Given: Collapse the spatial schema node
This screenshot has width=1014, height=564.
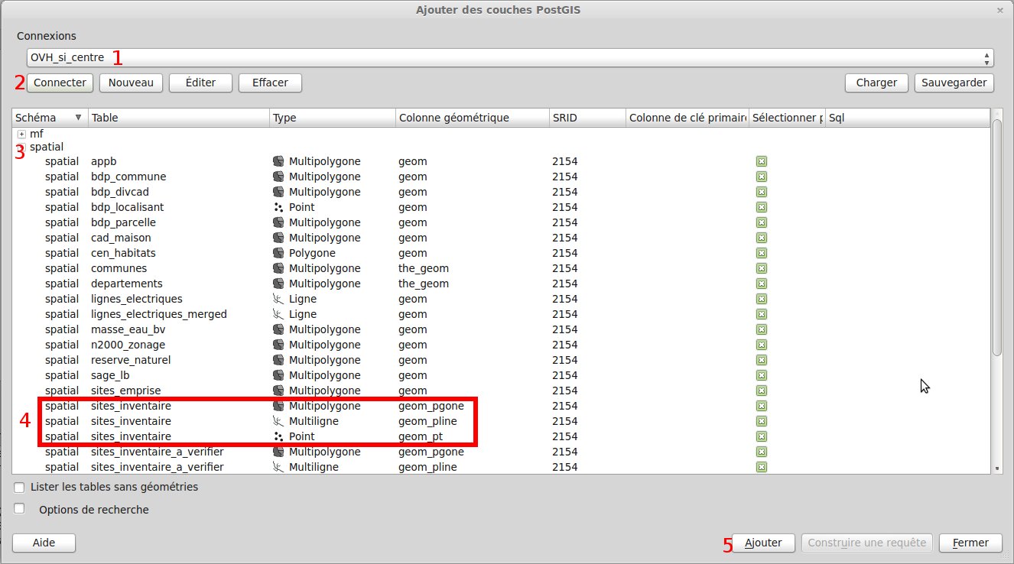Looking at the screenshot, I should click(21, 146).
